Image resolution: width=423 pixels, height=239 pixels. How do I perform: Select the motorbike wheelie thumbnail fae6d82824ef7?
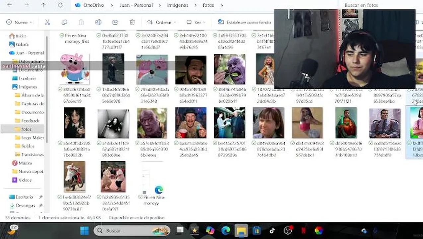tap(74, 177)
